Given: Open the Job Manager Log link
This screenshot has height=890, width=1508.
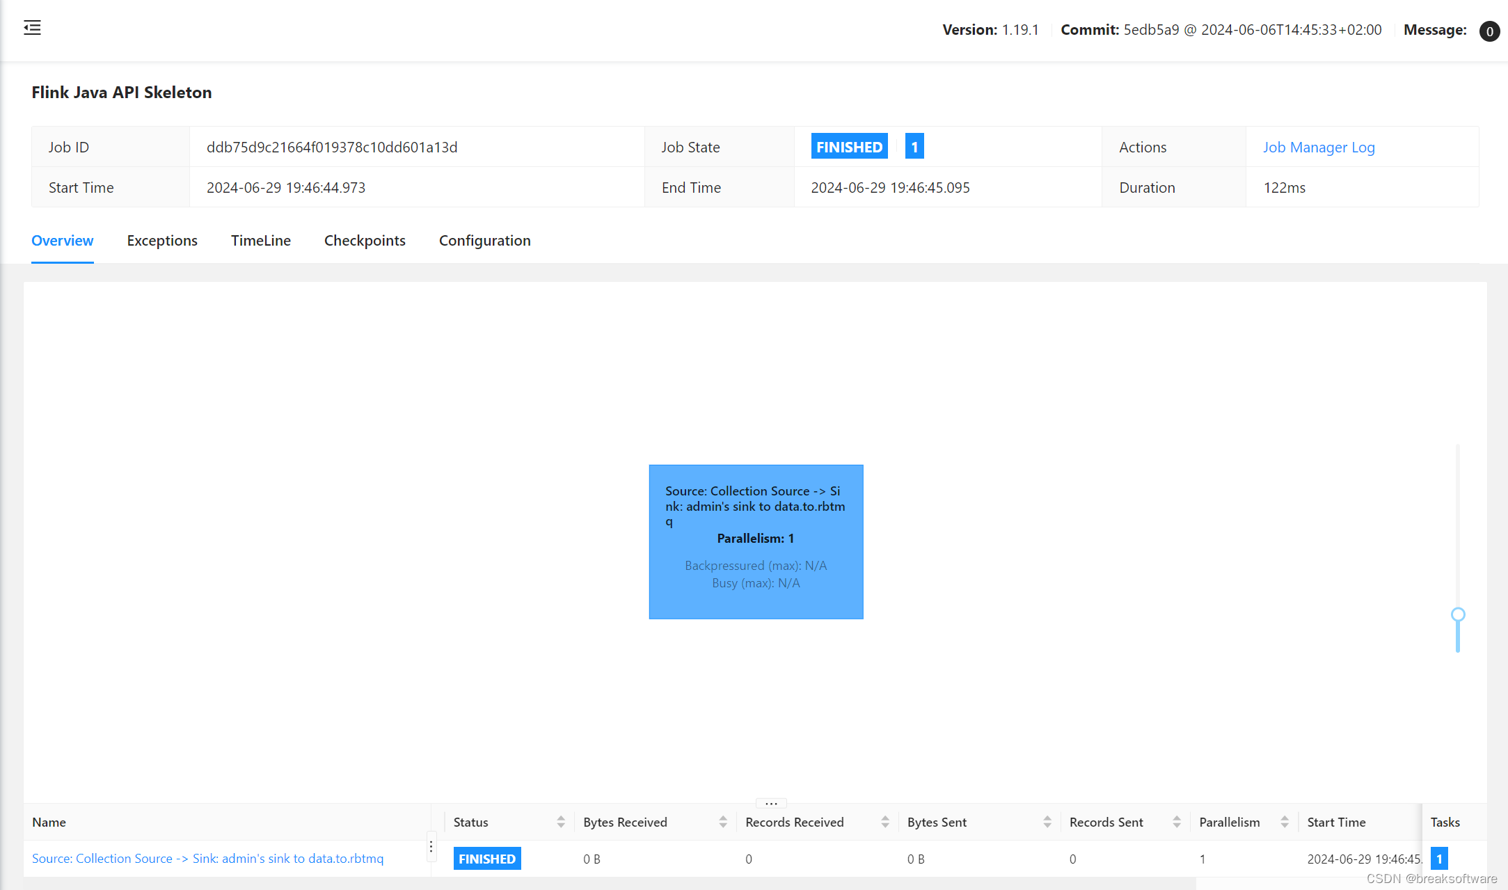Looking at the screenshot, I should [x=1319, y=148].
